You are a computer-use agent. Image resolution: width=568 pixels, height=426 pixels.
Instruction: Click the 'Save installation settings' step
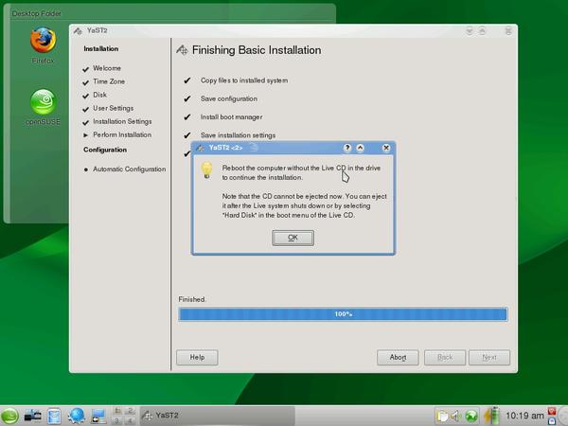point(238,135)
